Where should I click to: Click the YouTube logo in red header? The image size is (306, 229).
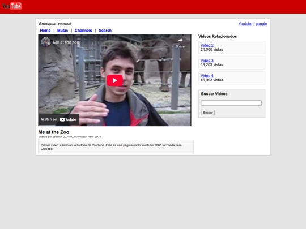tap(12, 6)
